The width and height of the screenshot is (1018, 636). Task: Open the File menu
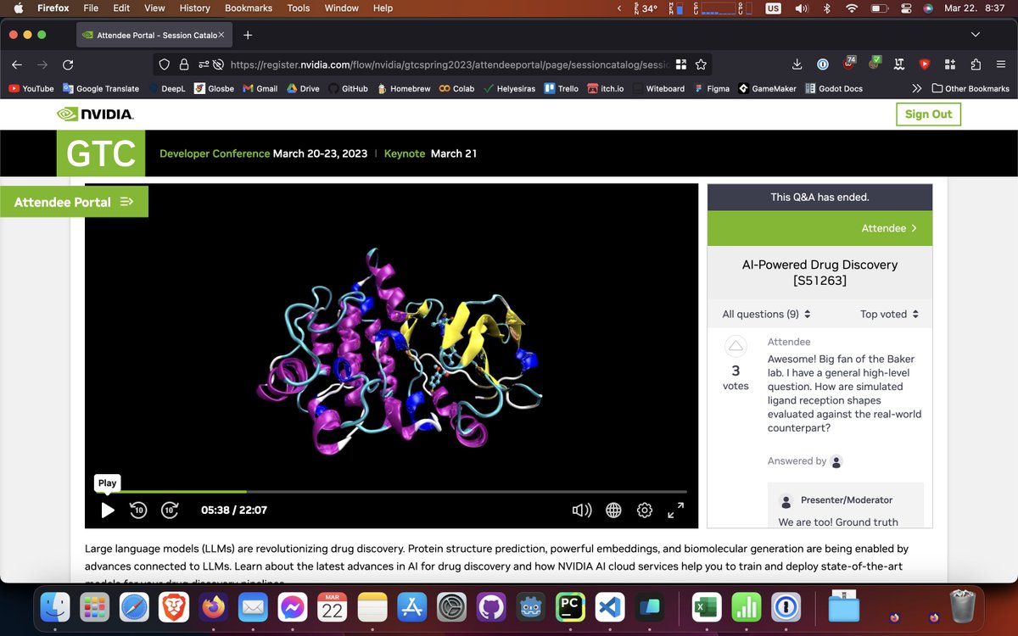[90, 8]
